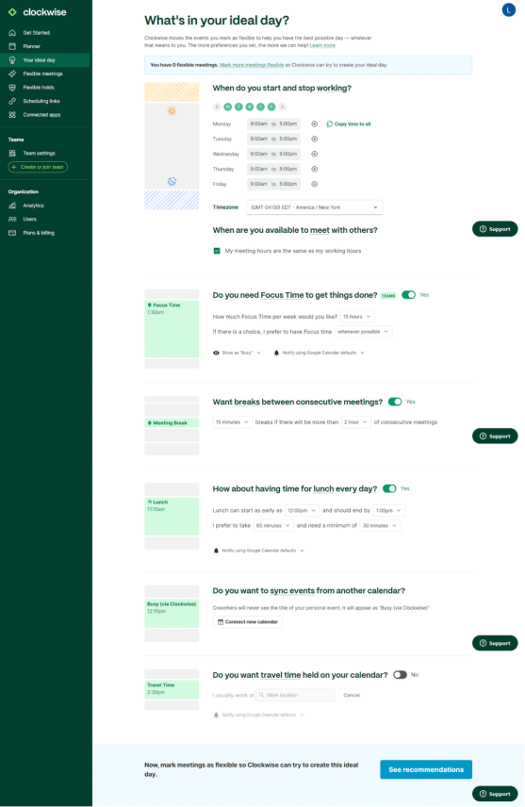The height and width of the screenshot is (807, 525).
Task: Click the Learn more link
Action: coord(322,45)
